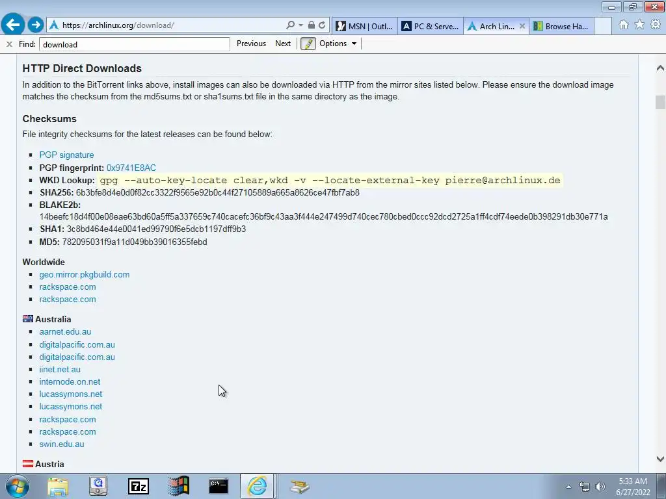Open the disk utility taskbar icon
Viewport: 666px width, 499px height.
click(98, 487)
